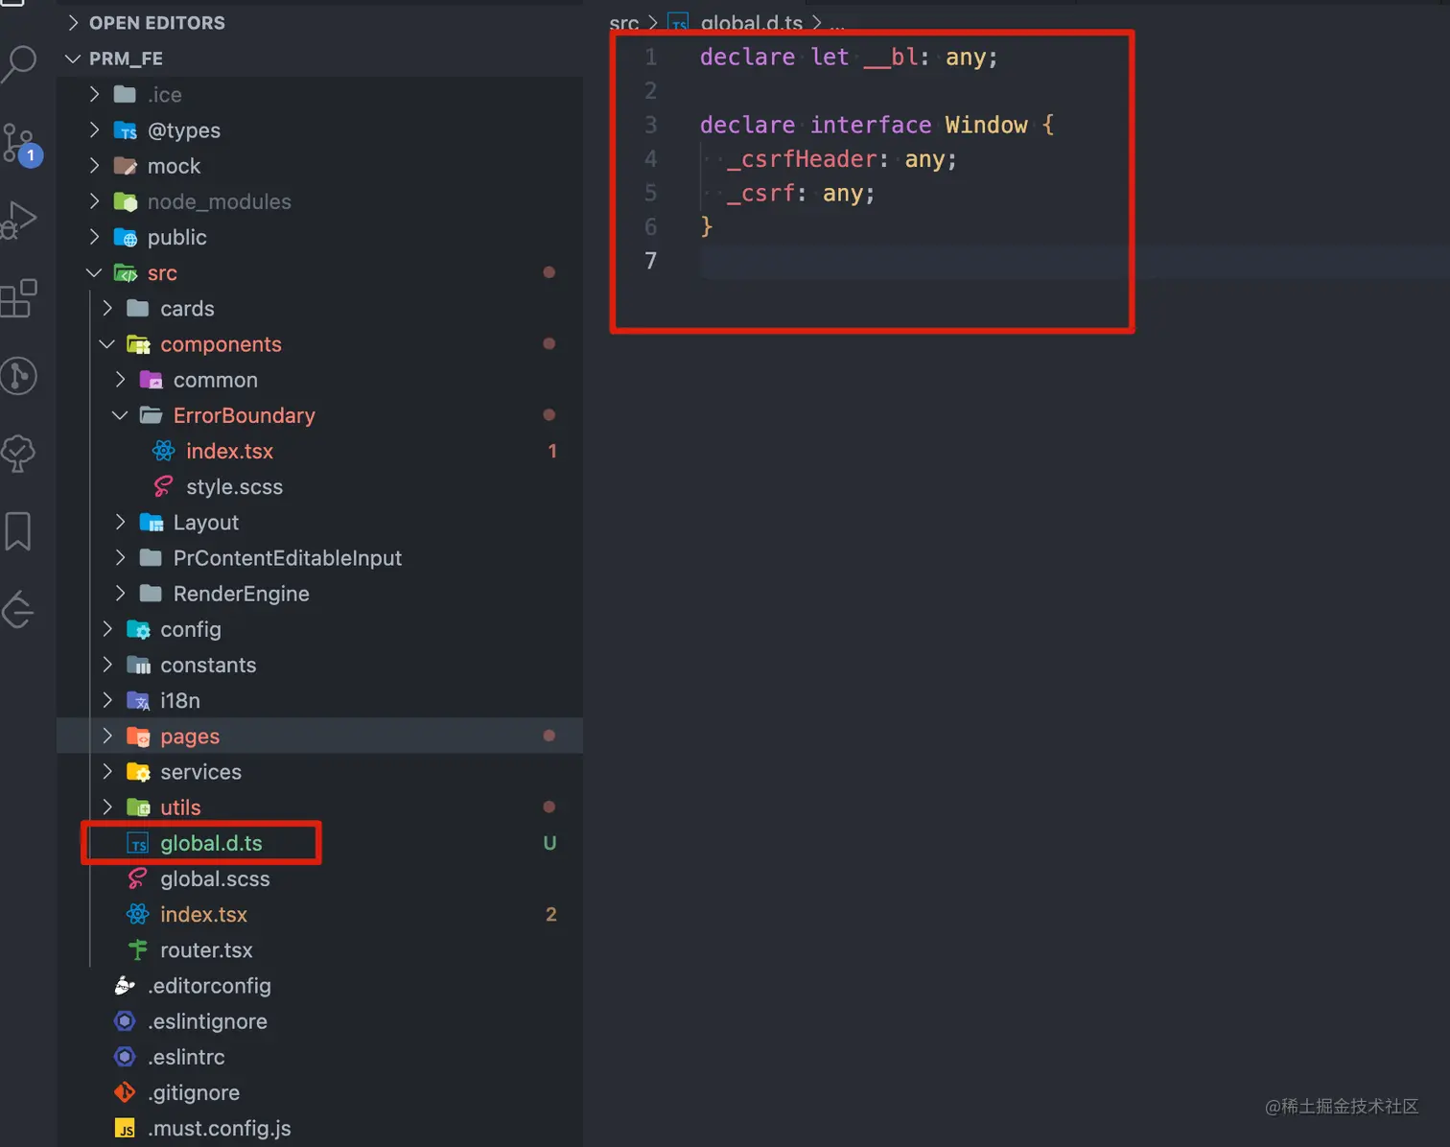Open router.tsx from the file tree
1450x1147 pixels.
206,950
